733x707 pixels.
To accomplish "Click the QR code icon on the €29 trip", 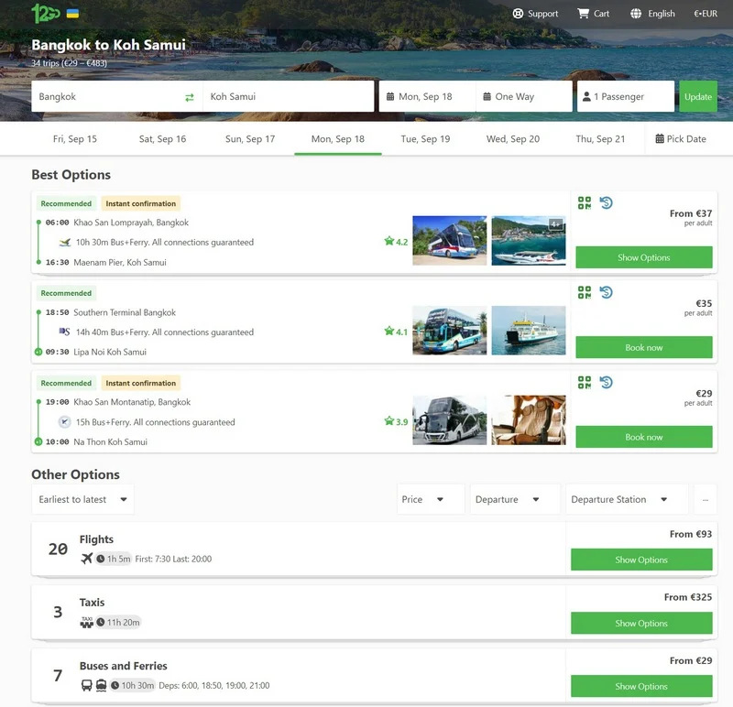I will coord(585,382).
